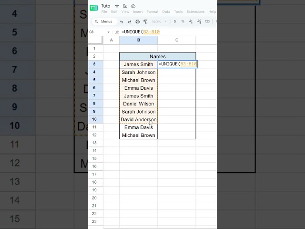Click the Sarah Johnson cell in row 4
This screenshot has width=305, height=229.
[139, 72]
